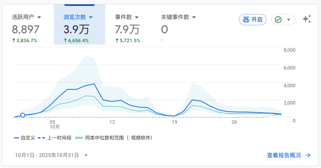Screen dimensions: 321x168
Task: Click the 2,000 y-axis label
Action: click(289, 103)
